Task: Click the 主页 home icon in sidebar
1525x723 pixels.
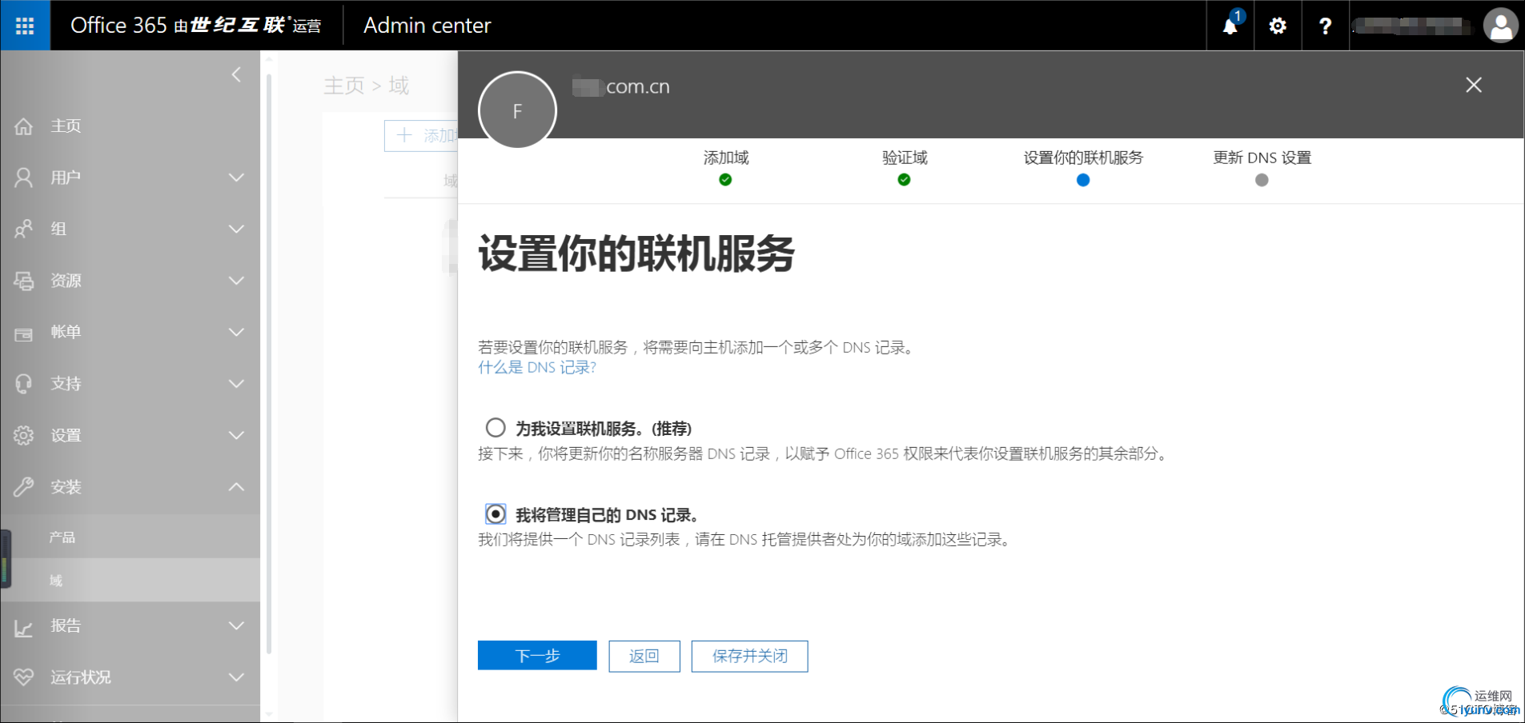Action: click(24, 126)
